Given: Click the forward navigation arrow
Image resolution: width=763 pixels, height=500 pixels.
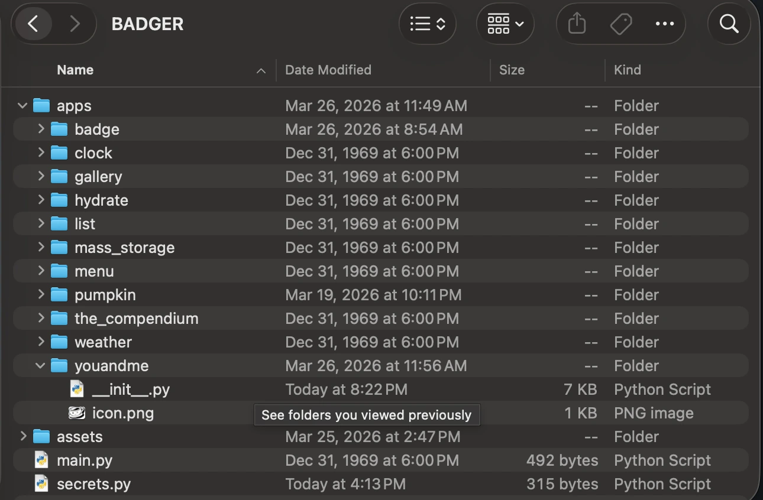Looking at the screenshot, I should pos(75,24).
